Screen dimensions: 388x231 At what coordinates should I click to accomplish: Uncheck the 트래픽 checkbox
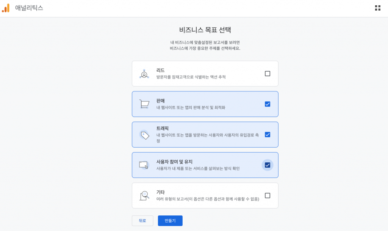coord(268,134)
